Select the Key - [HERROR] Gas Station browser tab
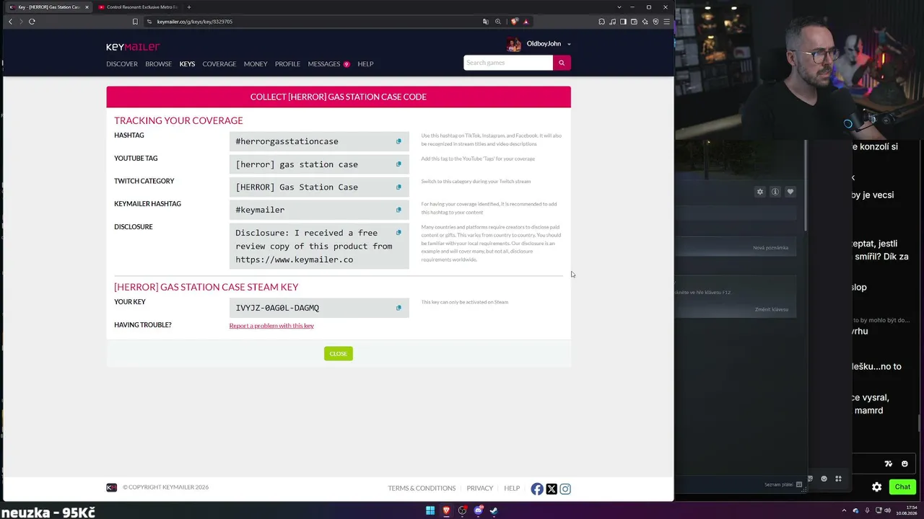The height and width of the screenshot is (519, 924). [x=48, y=7]
